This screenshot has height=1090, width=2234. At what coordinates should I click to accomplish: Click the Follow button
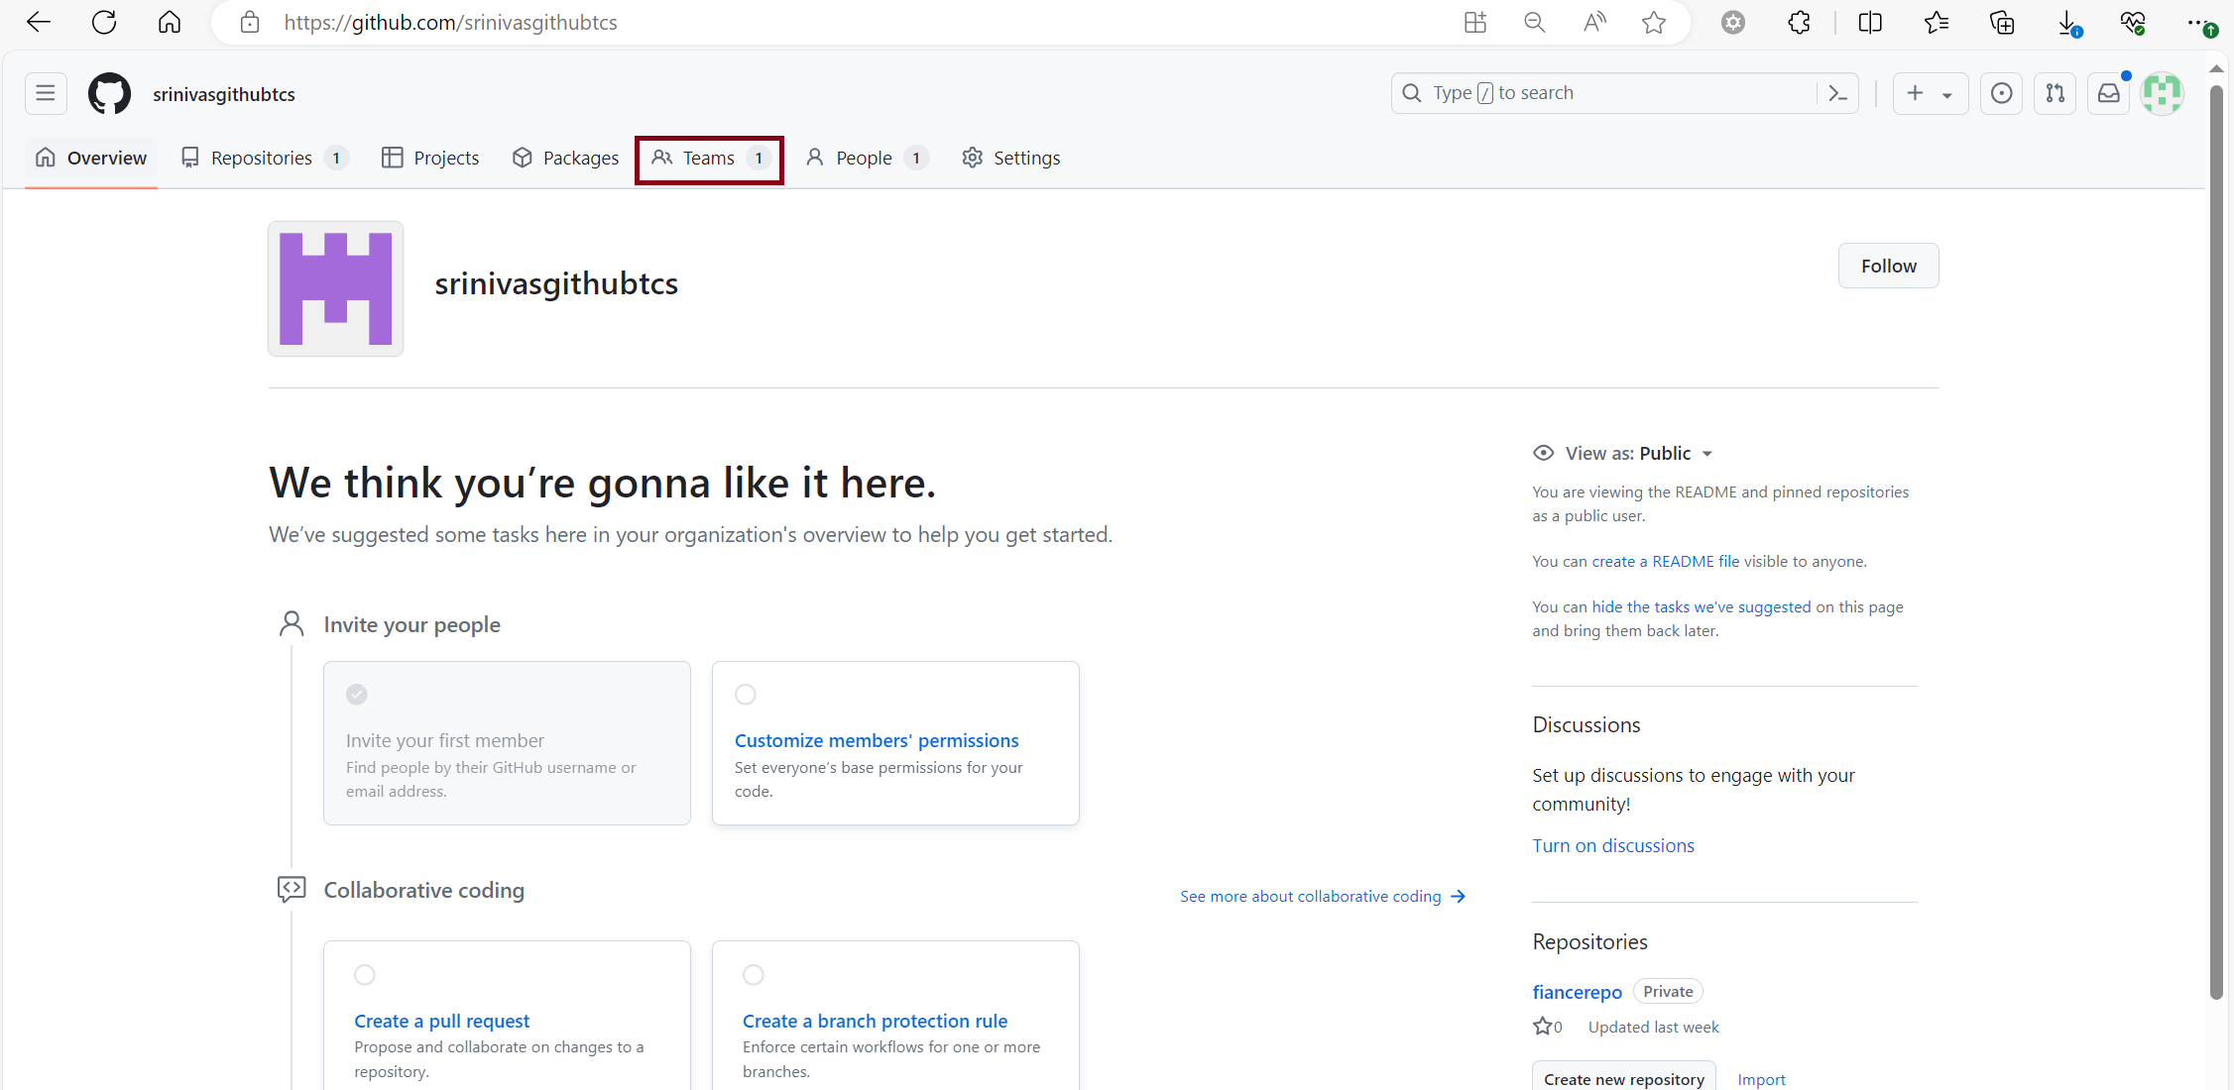click(x=1888, y=266)
